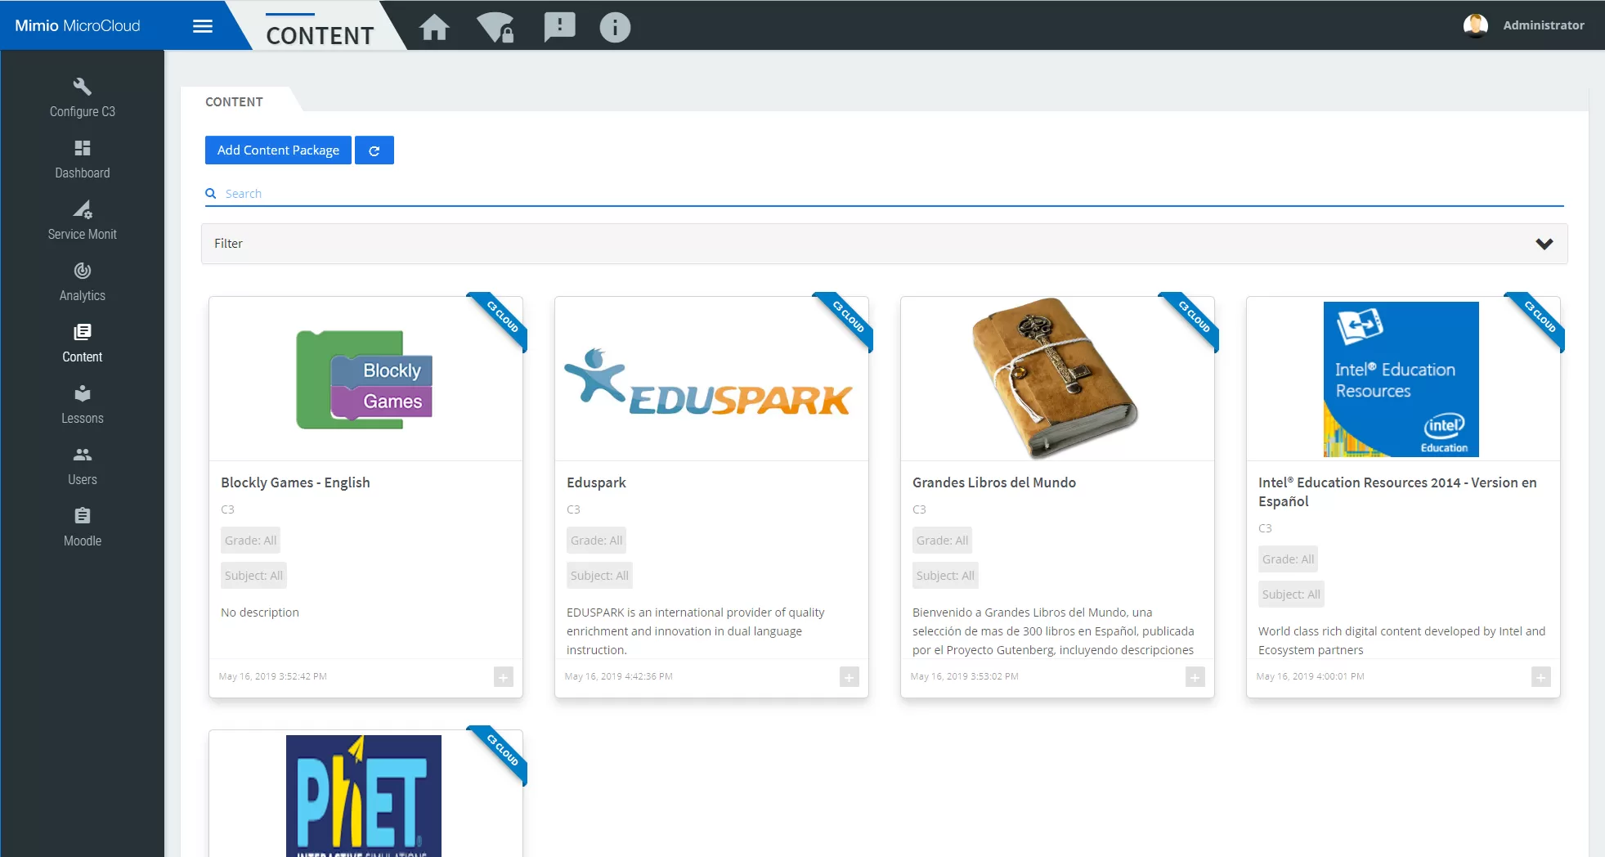
Task: Click Grade: All tag on Intel card
Action: coord(1289,559)
